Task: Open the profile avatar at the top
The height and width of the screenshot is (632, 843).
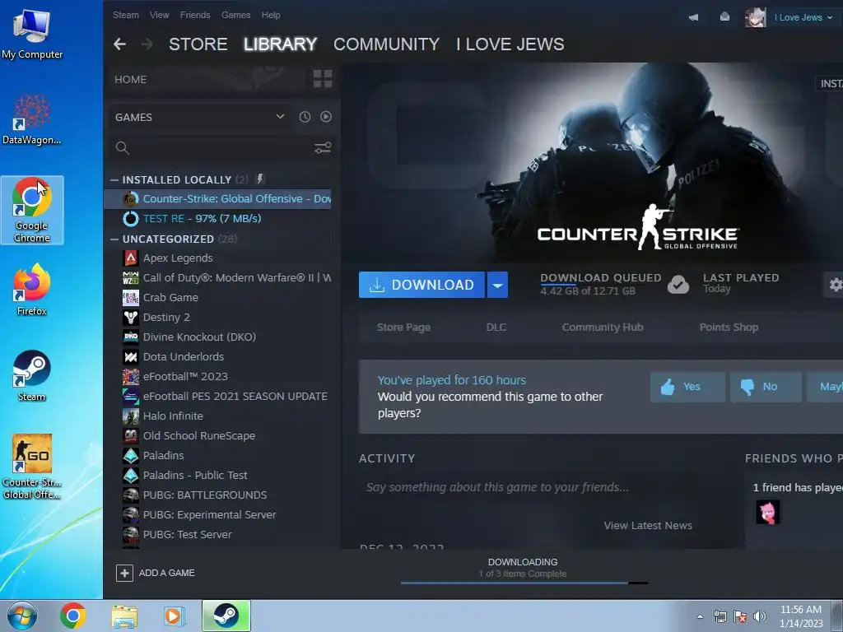Action: [755, 17]
